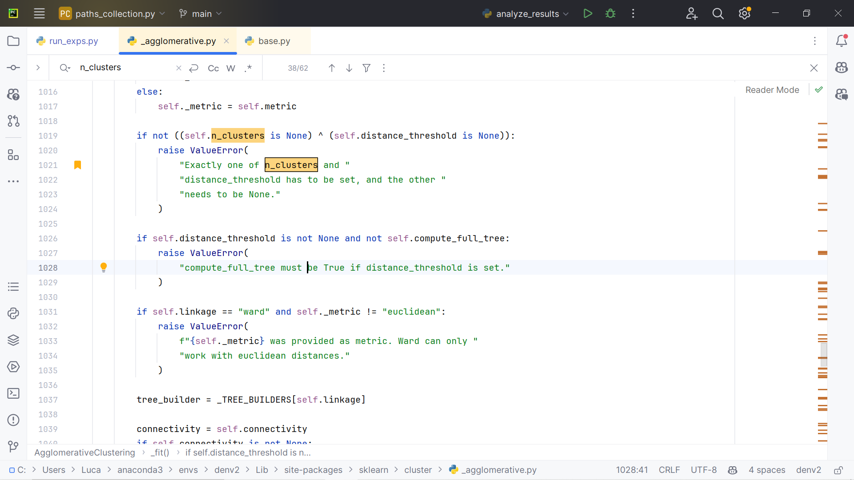Viewport: 854px width, 480px height.
Task: Open Search Everywhere magnifier
Action: coord(718,13)
